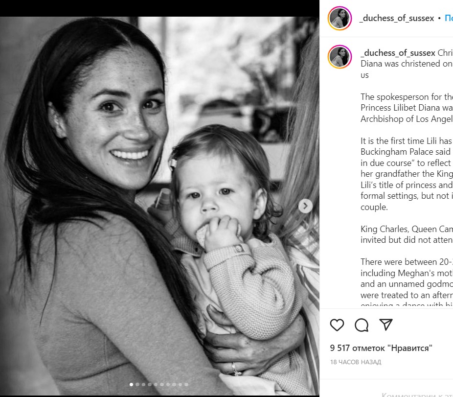Jump to the last carousel dot
The height and width of the screenshot is (397, 453).
click(186, 385)
